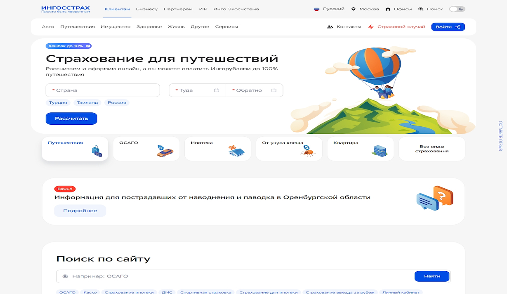Open Контакты link
This screenshot has height=294, width=507.
pos(349,27)
